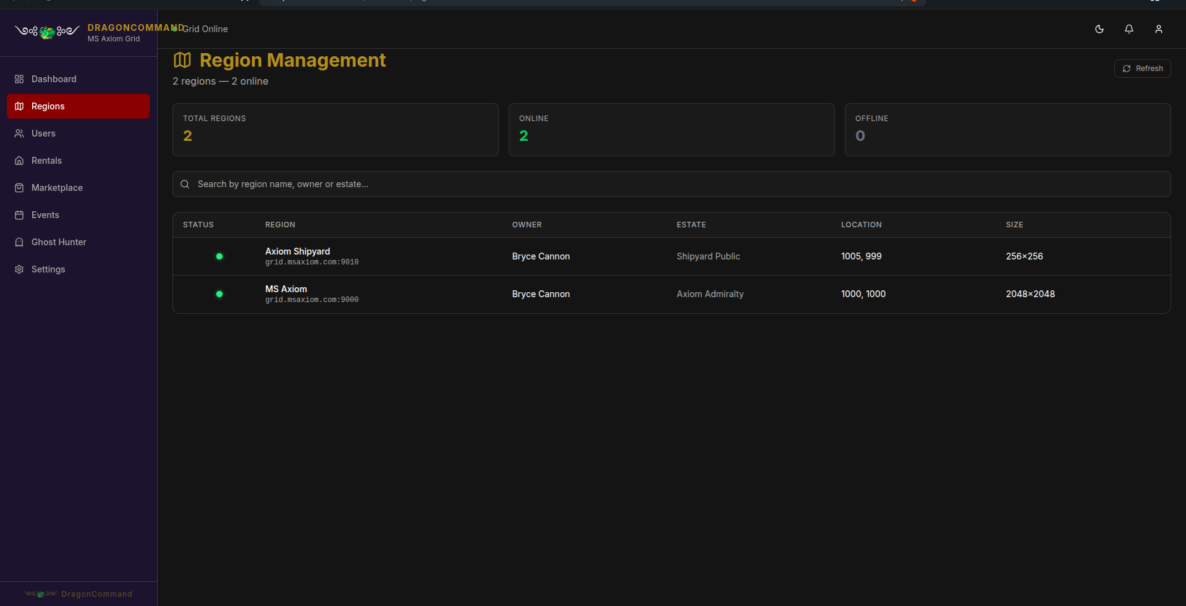Click the Ghost Hunter ghost icon
1186x606 pixels.
pyautogui.click(x=19, y=242)
